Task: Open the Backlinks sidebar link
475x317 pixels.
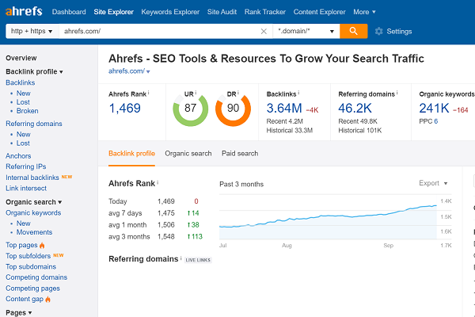Action: tap(21, 82)
